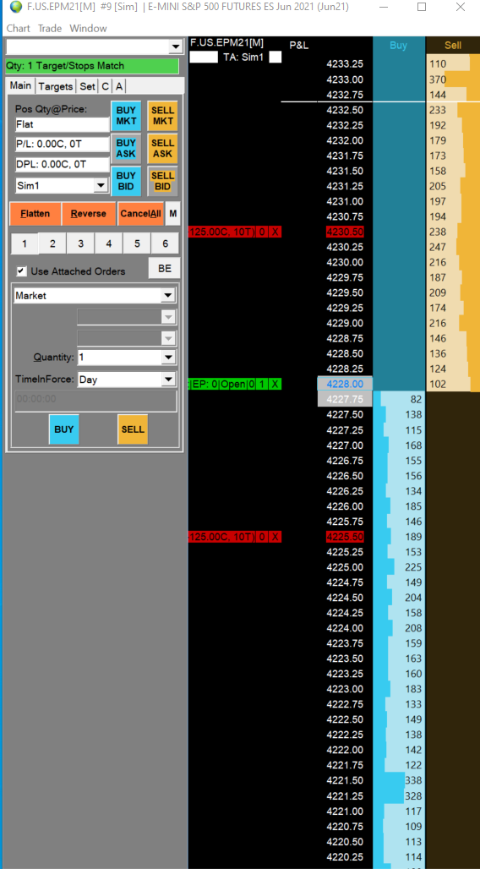The width and height of the screenshot is (480, 869).
Task: Open the top trade configuration dropdown
Action: (176, 47)
